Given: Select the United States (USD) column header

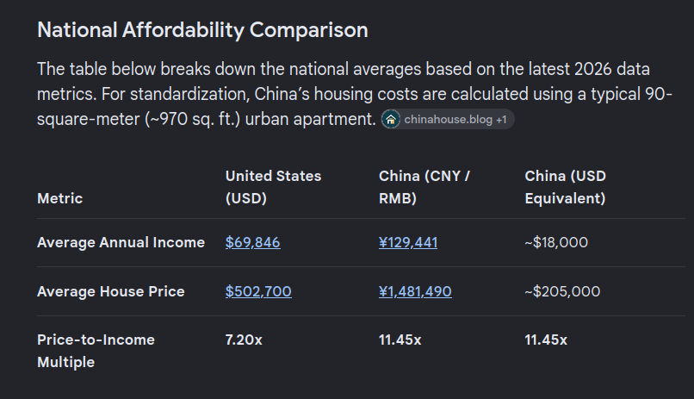Looking at the screenshot, I should 273,187.
